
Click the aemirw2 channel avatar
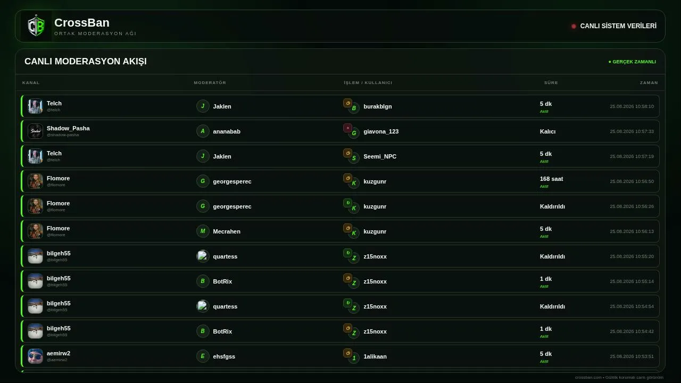35,356
